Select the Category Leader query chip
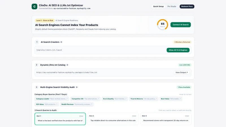This screenshot has height=127, width=226. click(x=52, y=99)
